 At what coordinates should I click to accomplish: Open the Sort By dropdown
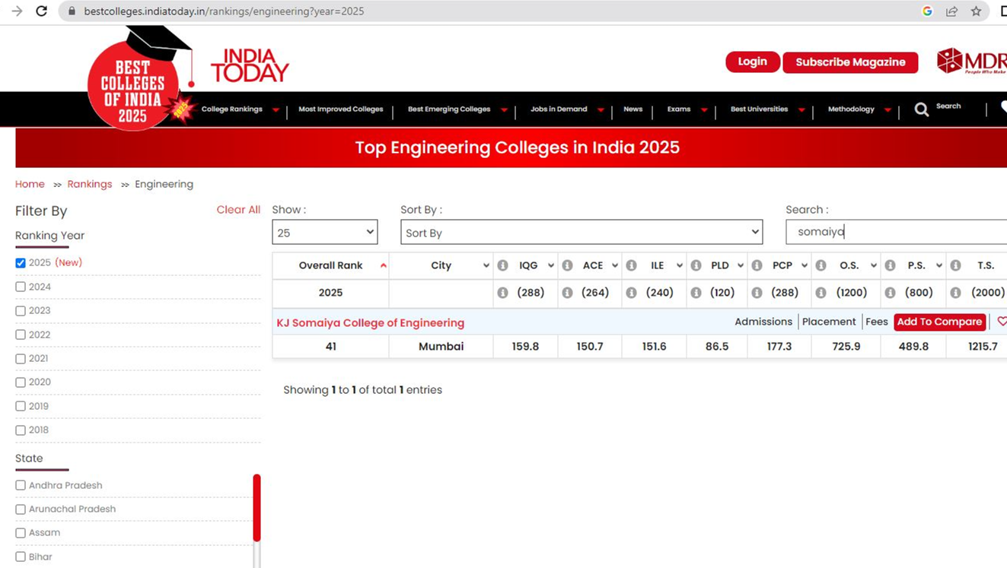pos(582,233)
